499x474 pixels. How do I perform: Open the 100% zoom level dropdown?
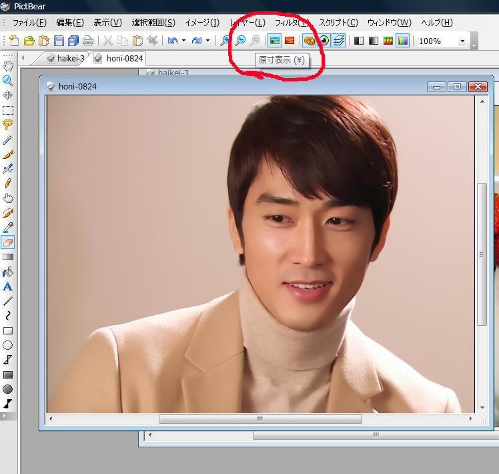tap(462, 41)
